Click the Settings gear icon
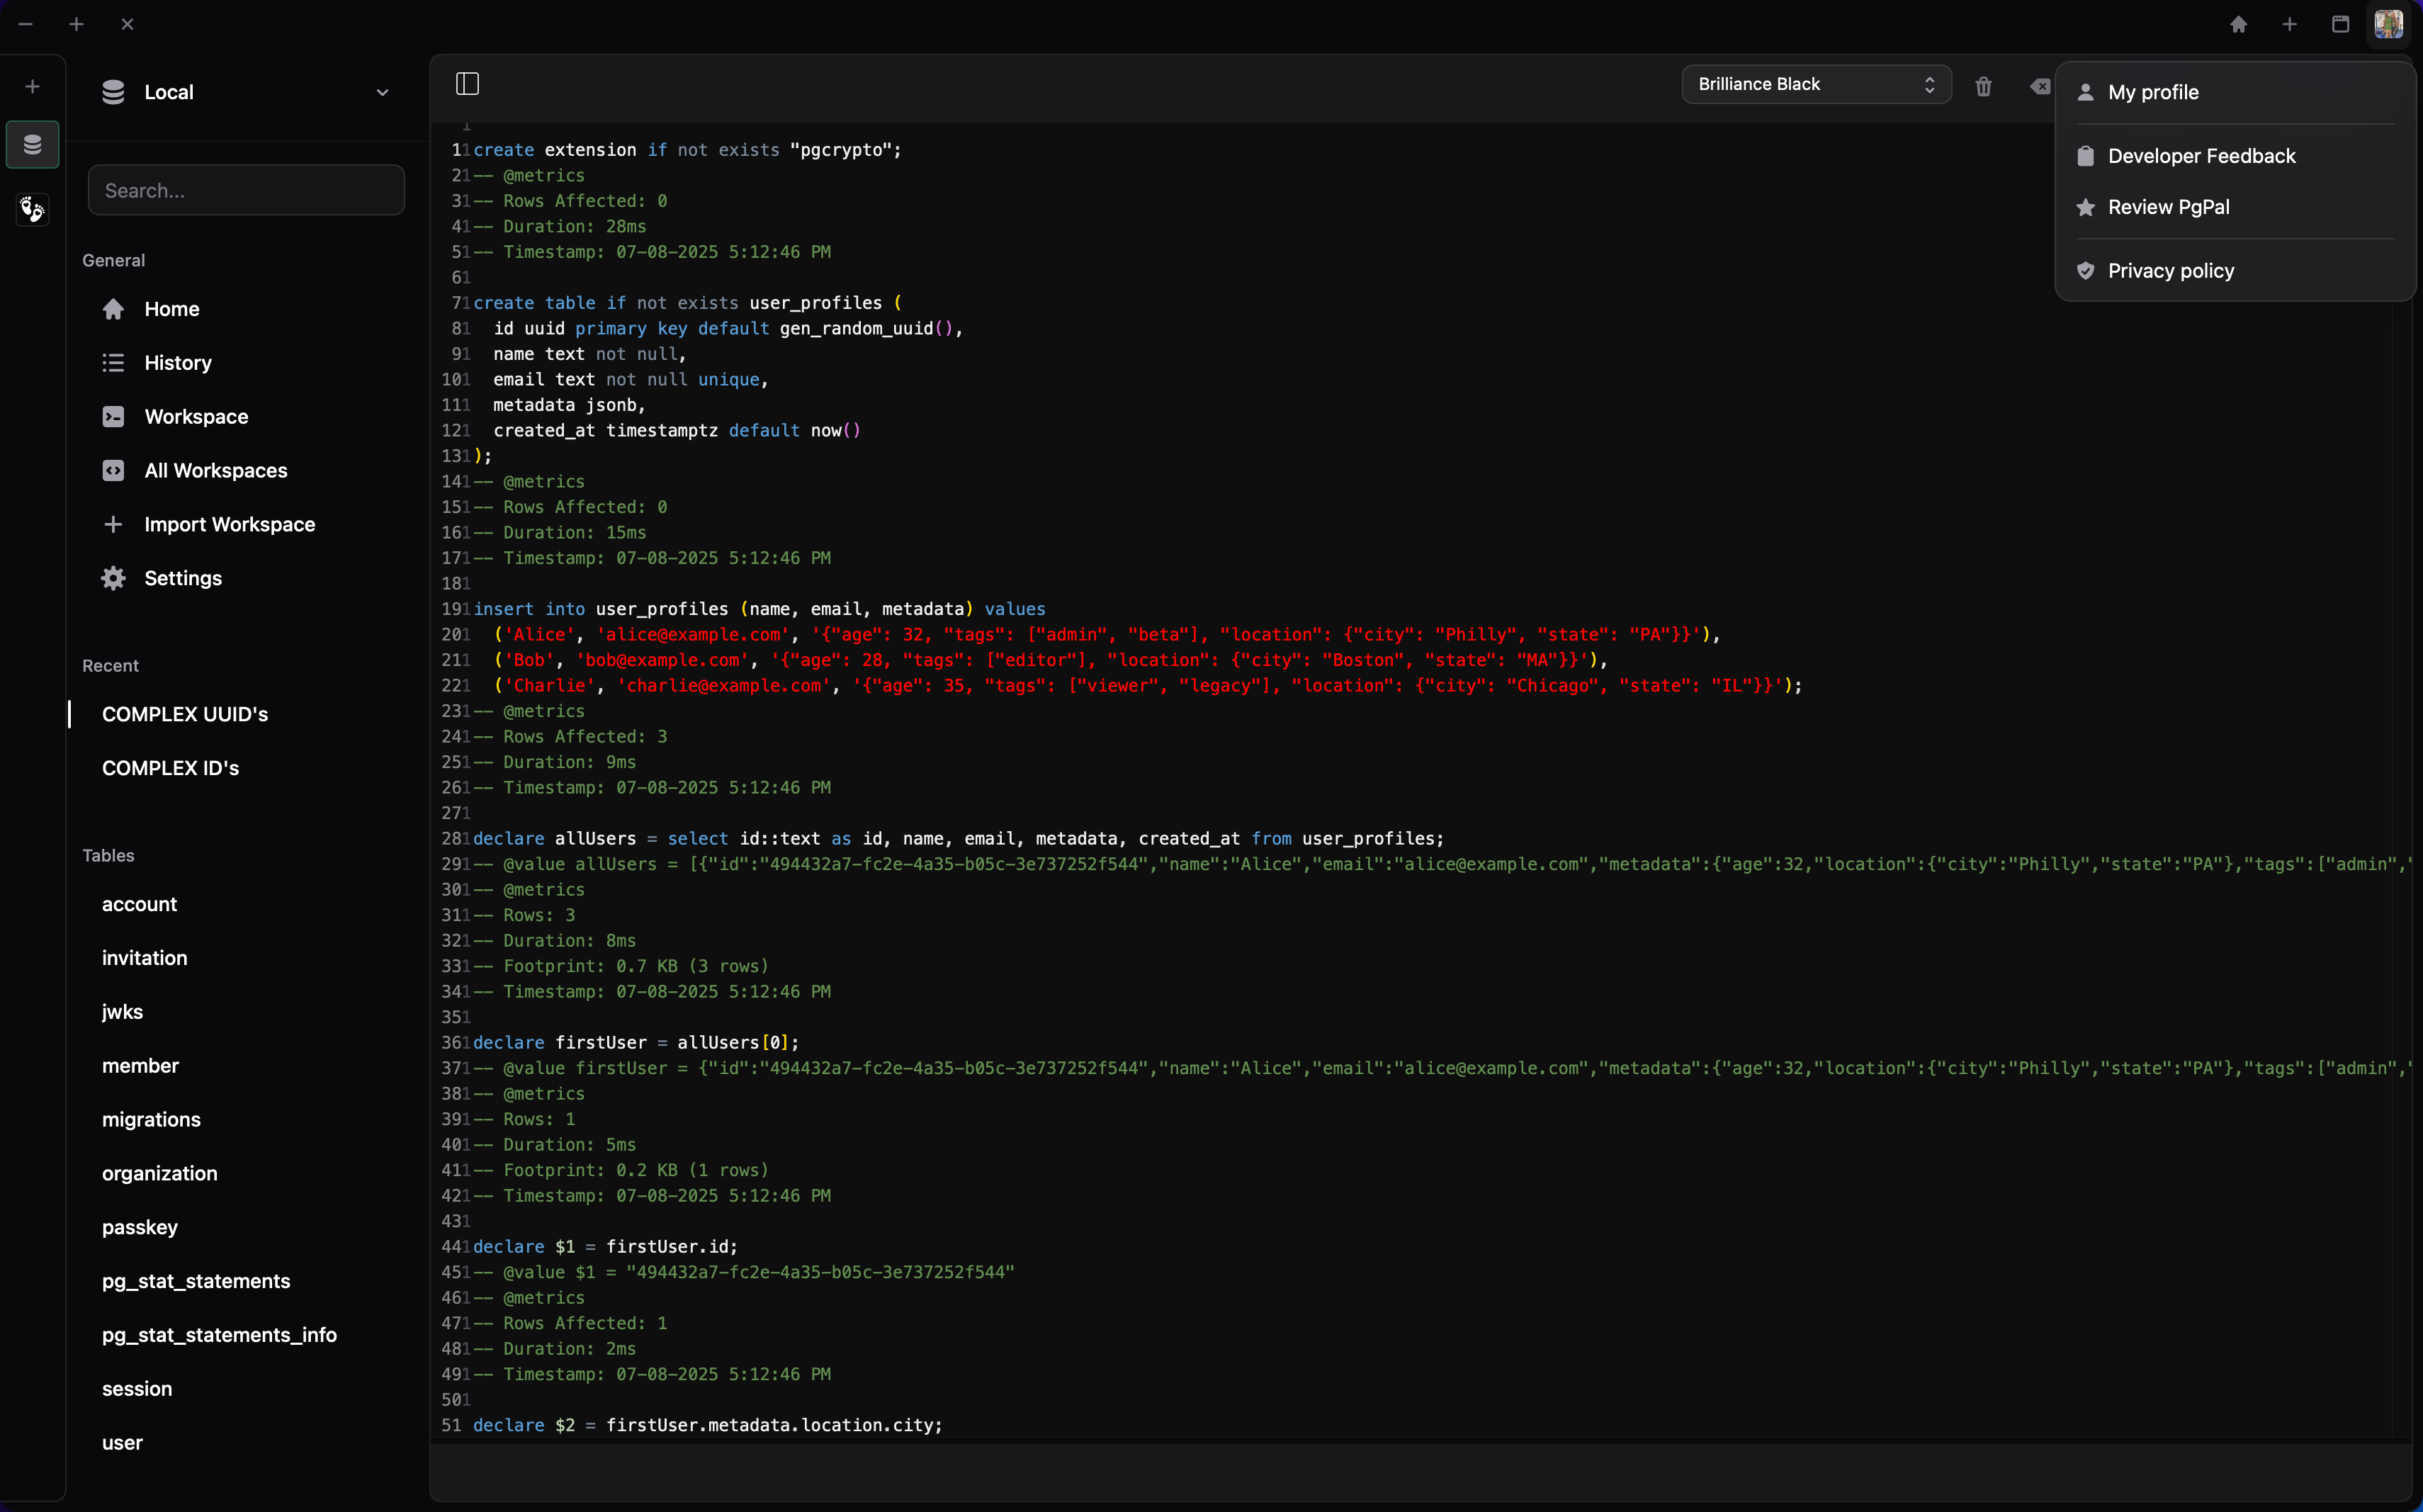The width and height of the screenshot is (2423, 1512). [113, 578]
